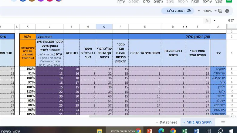Click the שמשי בעיקרה weather widget
The width and height of the screenshot is (237, 133).
click(10, 131)
